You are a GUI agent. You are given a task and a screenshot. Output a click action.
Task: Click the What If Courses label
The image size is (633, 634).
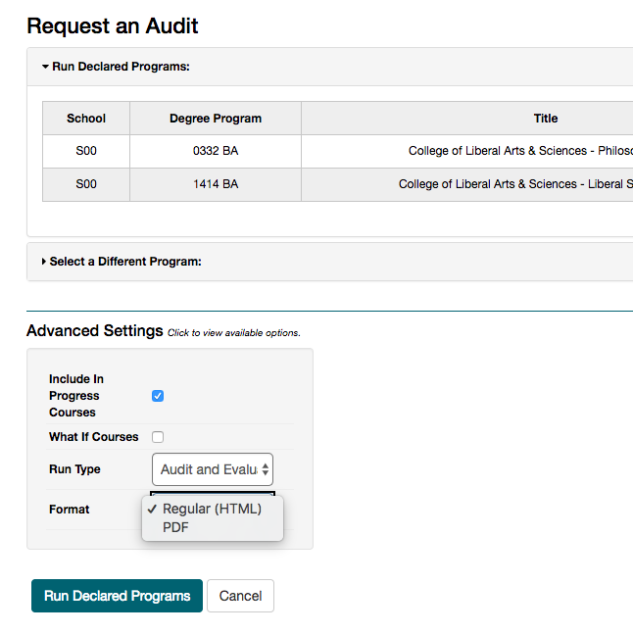pos(94,437)
